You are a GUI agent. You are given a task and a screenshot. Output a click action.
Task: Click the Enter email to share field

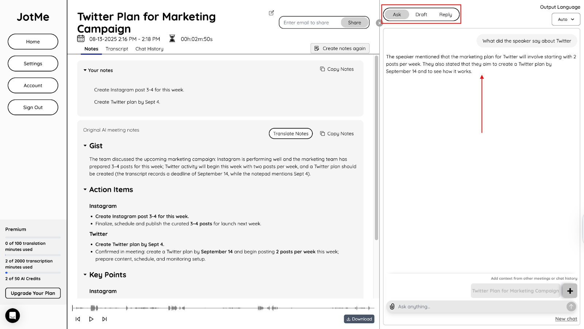(310, 23)
